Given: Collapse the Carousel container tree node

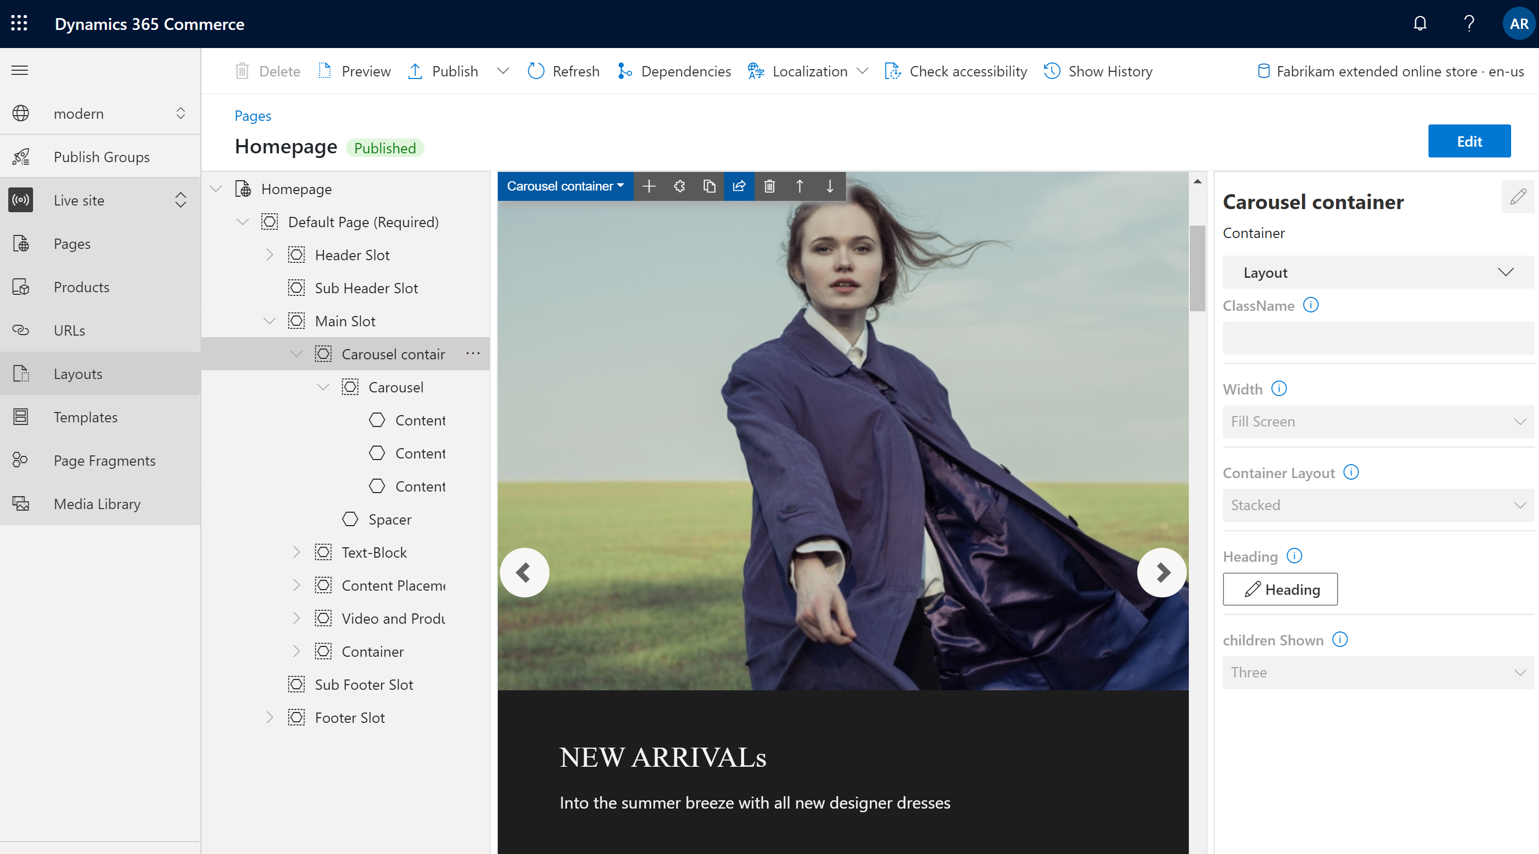Looking at the screenshot, I should (x=295, y=353).
